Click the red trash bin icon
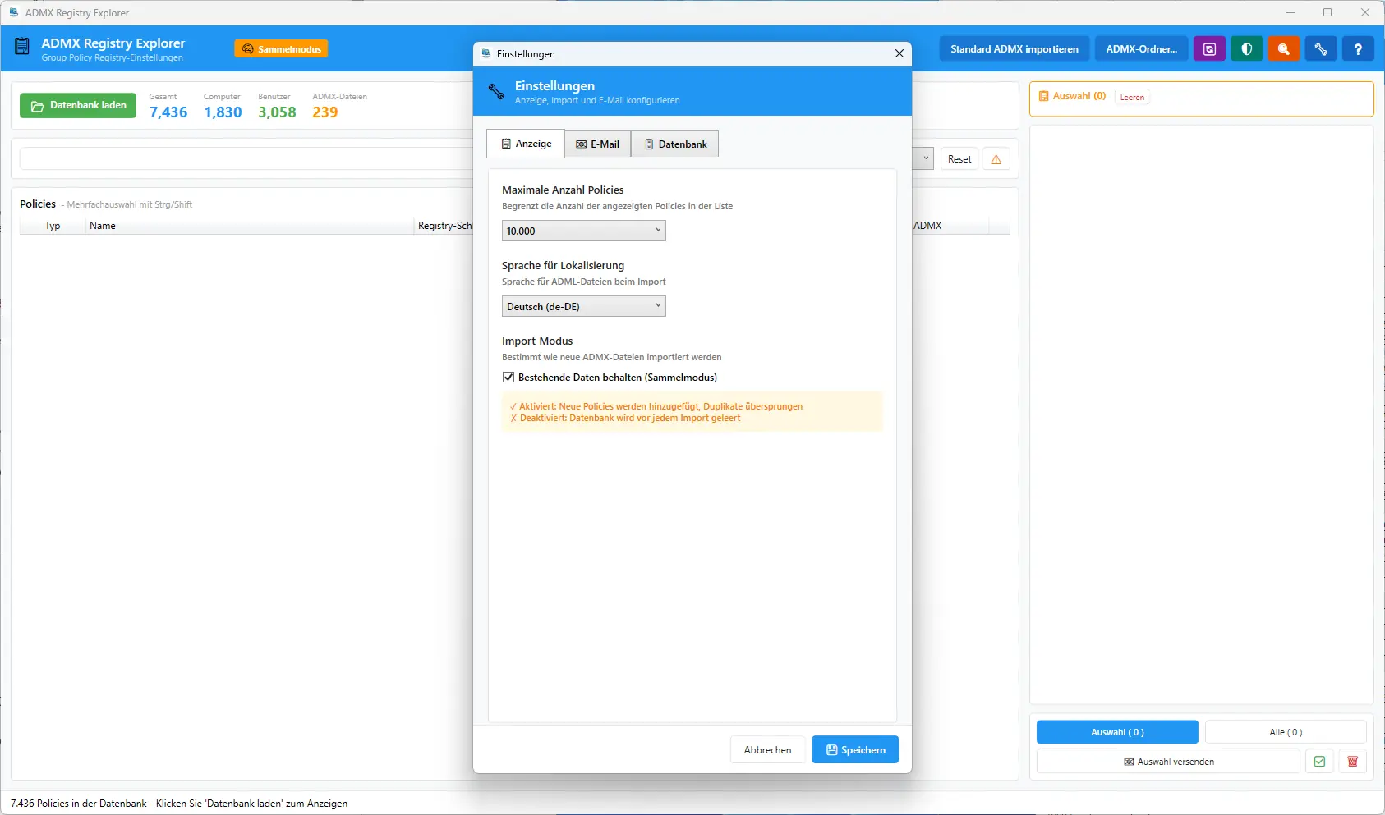Image resolution: width=1385 pixels, height=815 pixels. pos(1352,762)
